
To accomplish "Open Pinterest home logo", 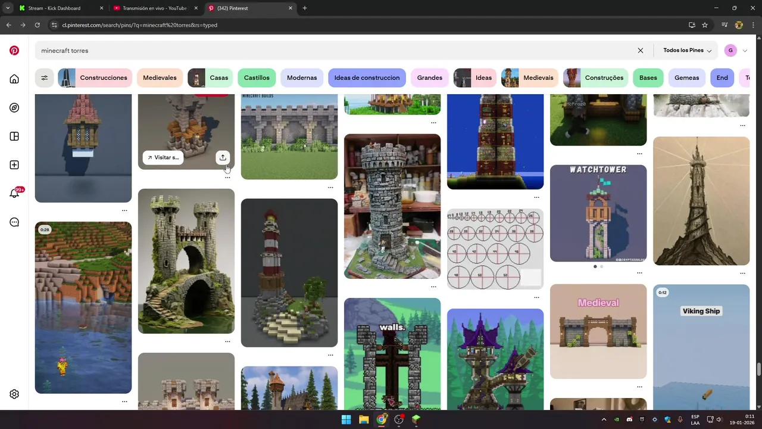I will click(14, 51).
